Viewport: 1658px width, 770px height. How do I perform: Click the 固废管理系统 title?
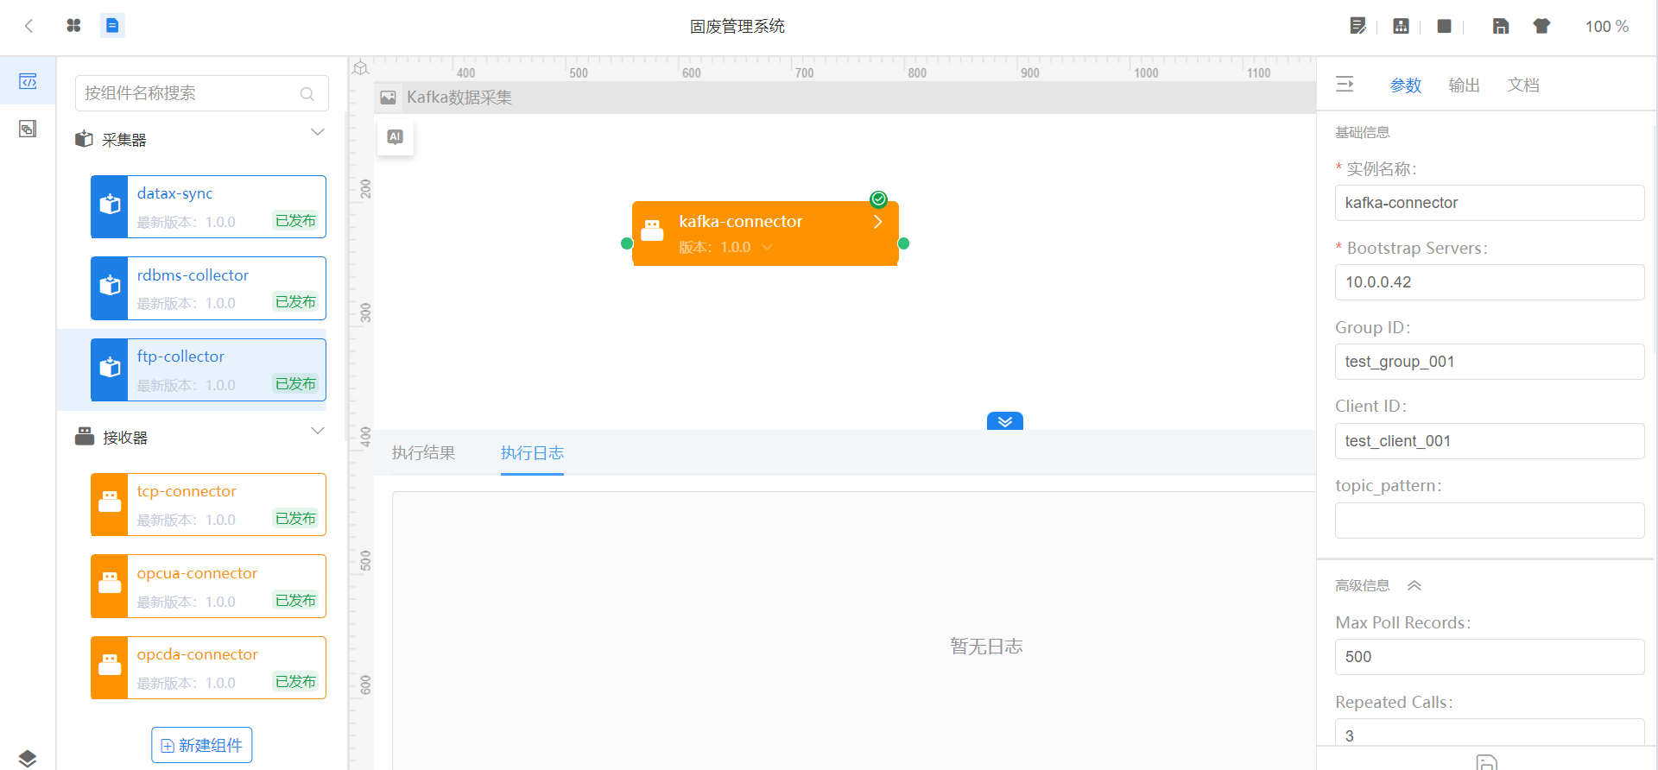coord(737,27)
